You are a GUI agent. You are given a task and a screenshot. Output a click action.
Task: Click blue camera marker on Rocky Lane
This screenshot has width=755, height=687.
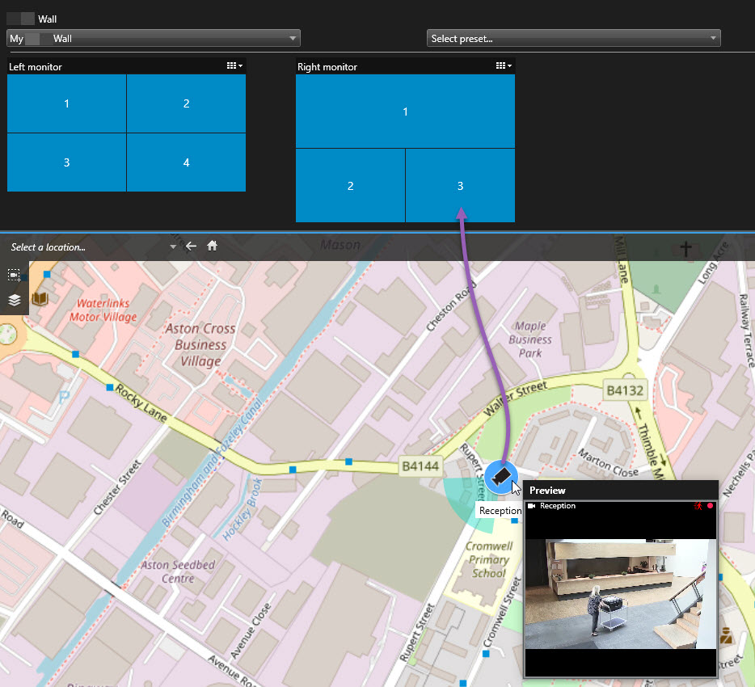click(110, 388)
